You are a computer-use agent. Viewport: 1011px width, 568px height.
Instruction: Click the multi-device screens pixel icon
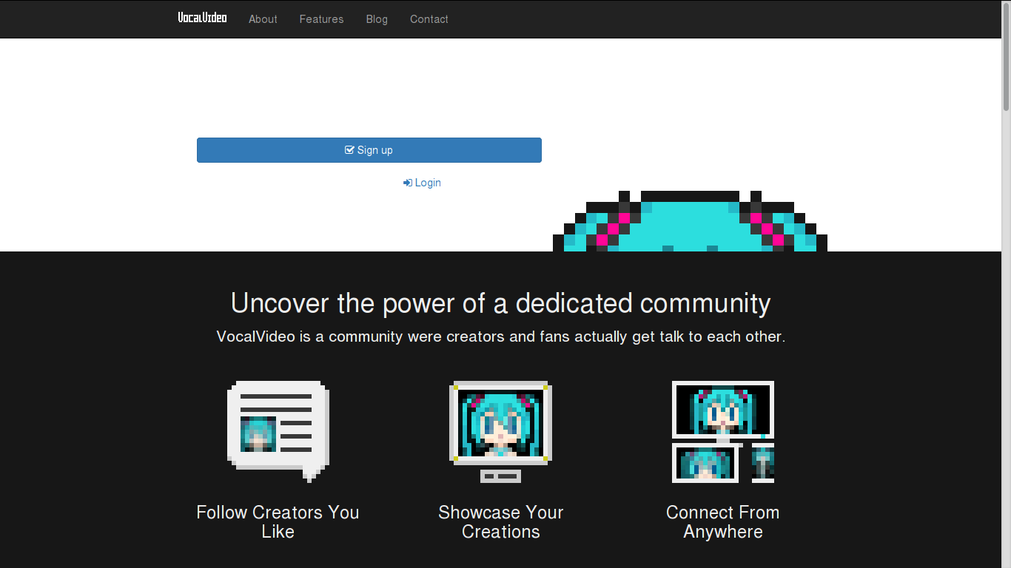[x=723, y=432]
